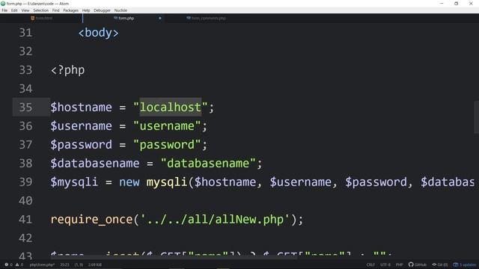
Task: Open the Debugger menu
Action: (102, 10)
